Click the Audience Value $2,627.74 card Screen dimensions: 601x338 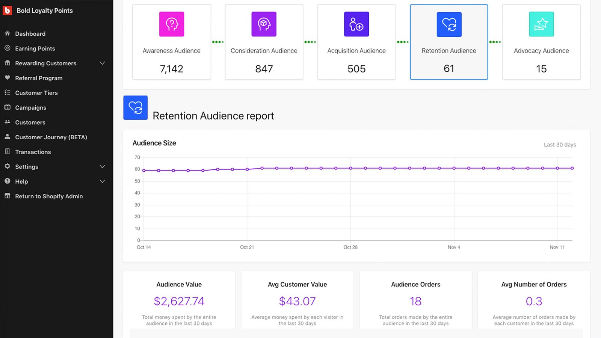[x=179, y=300]
